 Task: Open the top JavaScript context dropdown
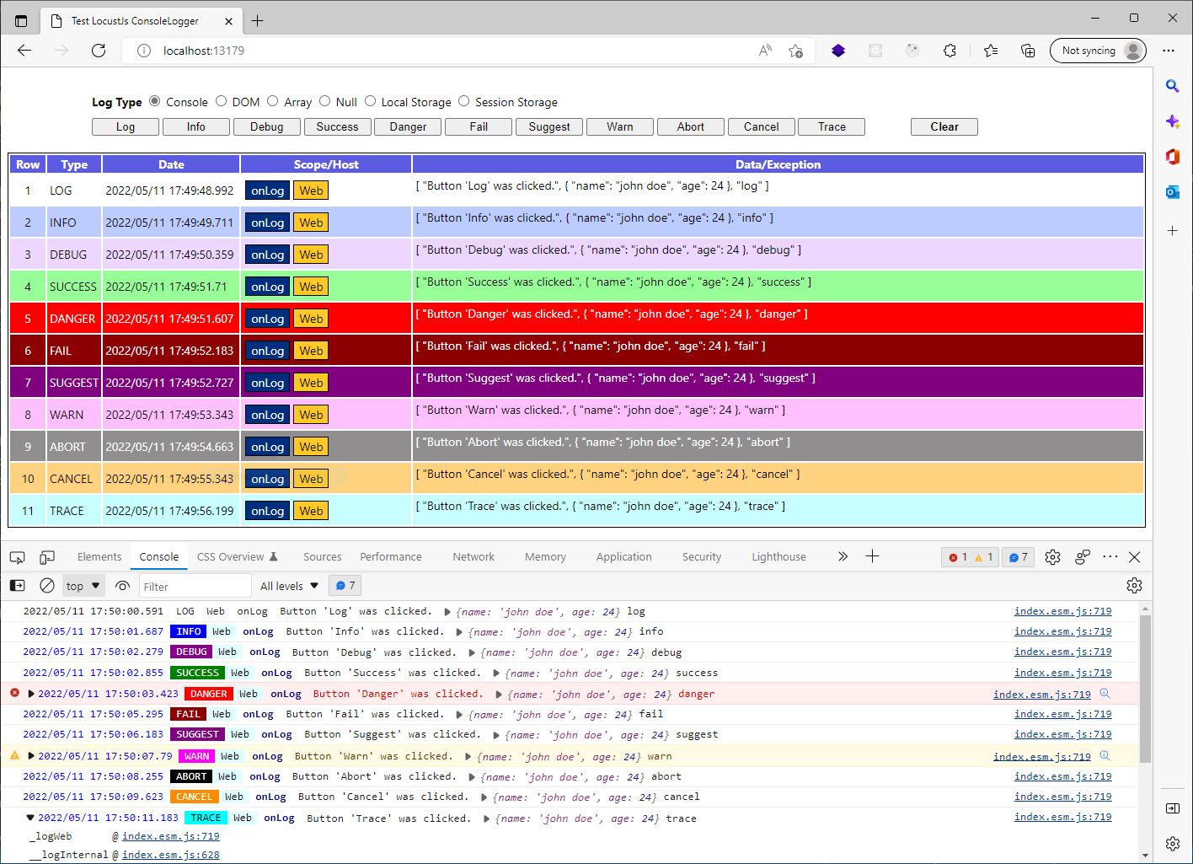pyautogui.click(x=83, y=586)
